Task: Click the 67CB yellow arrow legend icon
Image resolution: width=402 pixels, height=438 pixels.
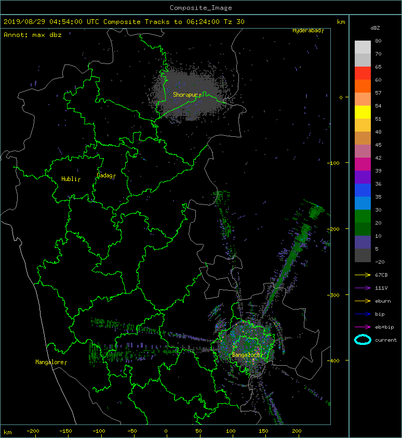Action: point(363,275)
